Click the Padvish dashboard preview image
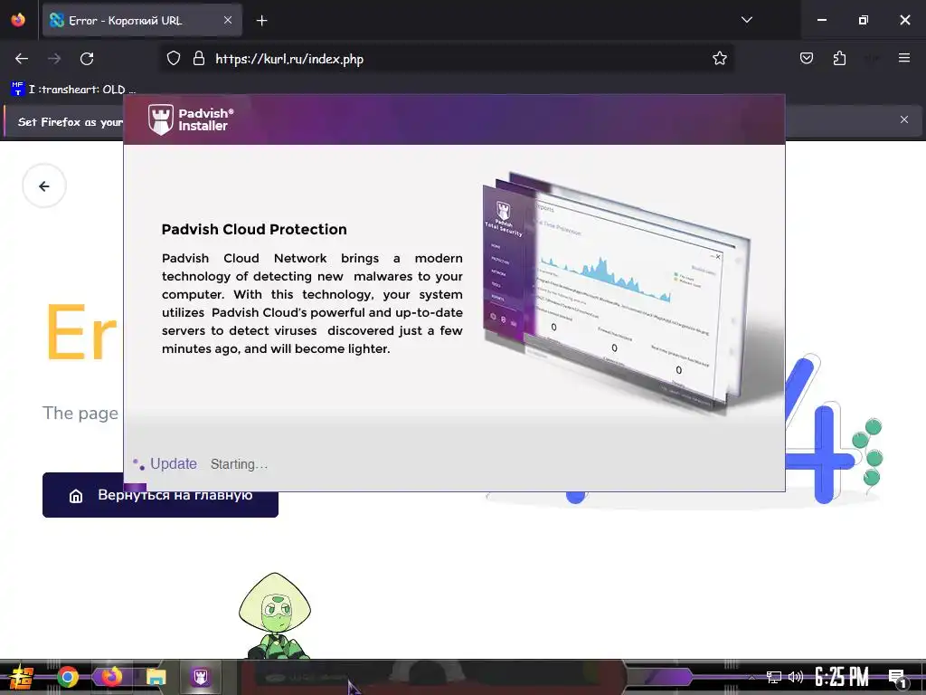Image resolution: width=926 pixels, height=695 pixels. [617, 292]
